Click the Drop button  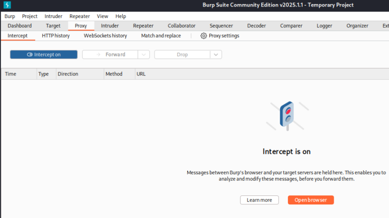(182, 54)
